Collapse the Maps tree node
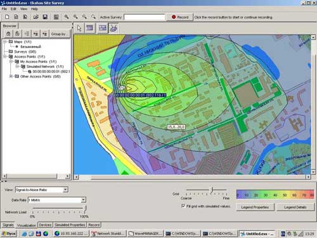317x238 pixels. click(5, 42)
